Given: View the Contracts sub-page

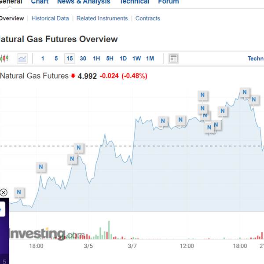Looking at the screenshot, I should 148,18.
